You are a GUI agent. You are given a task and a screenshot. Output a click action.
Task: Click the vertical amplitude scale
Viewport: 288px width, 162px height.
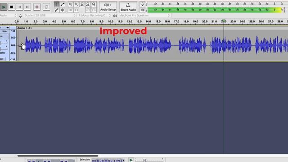[13, 45]
